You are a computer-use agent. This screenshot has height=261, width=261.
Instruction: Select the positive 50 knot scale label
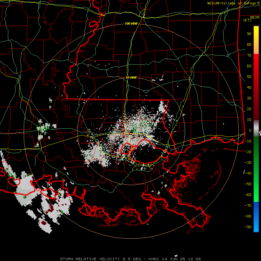click(x=249, y=77)
